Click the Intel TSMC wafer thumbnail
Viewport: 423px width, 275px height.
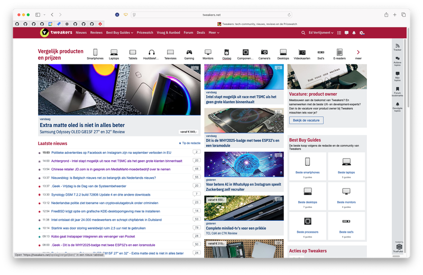[244, 77]
